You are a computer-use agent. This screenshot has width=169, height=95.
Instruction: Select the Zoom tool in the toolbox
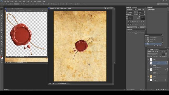pos(2,53)
